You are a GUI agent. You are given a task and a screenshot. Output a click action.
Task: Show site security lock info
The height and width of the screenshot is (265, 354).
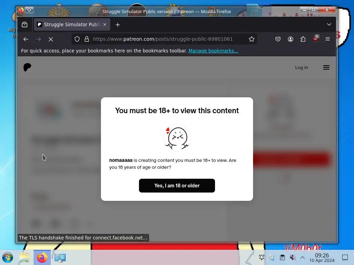coord(87,39)
